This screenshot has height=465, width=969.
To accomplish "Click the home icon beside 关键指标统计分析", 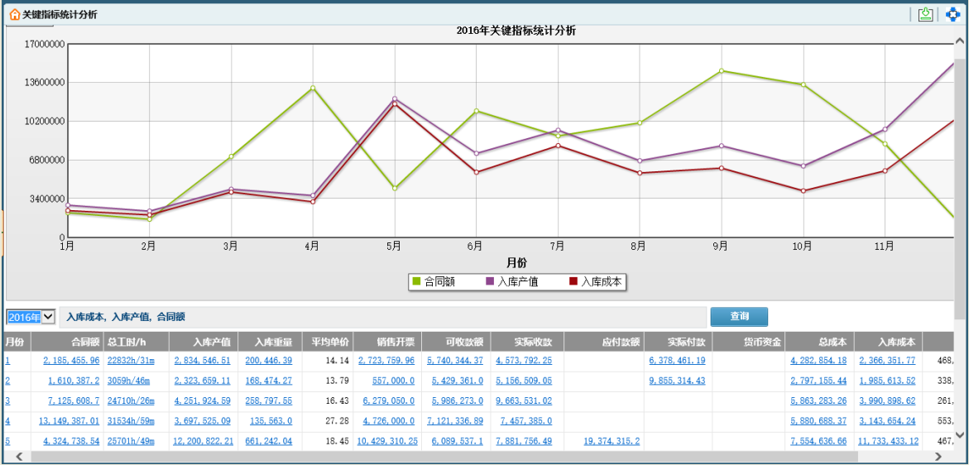I will click(14, 15).
